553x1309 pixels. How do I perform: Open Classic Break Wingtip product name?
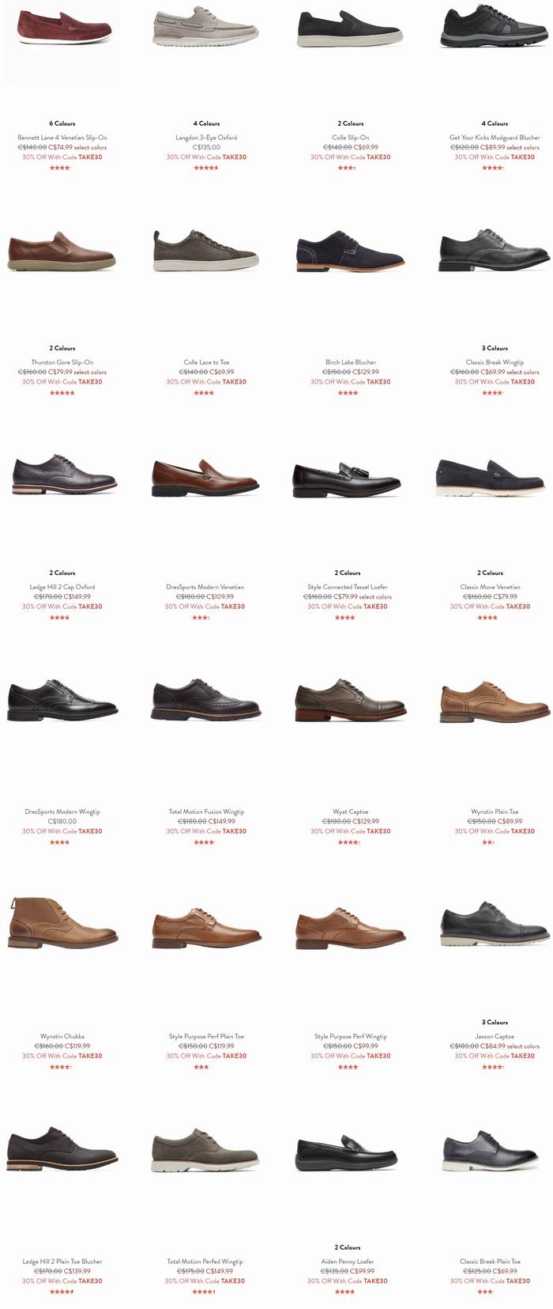[495, 362]
